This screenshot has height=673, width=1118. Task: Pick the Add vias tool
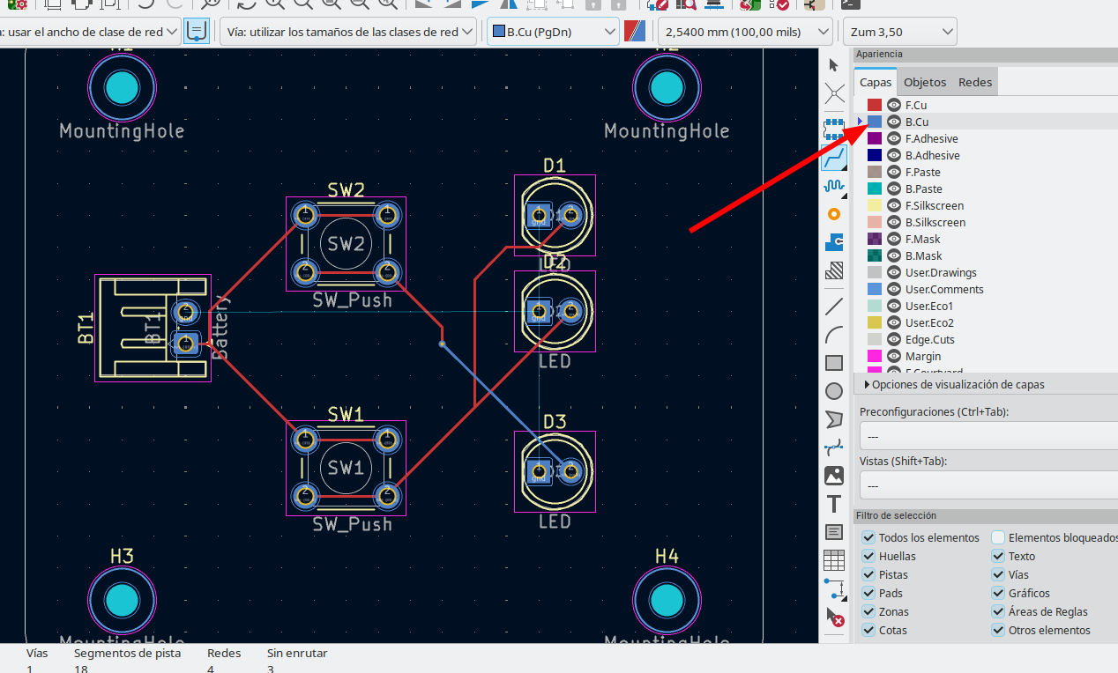point(834,214)
